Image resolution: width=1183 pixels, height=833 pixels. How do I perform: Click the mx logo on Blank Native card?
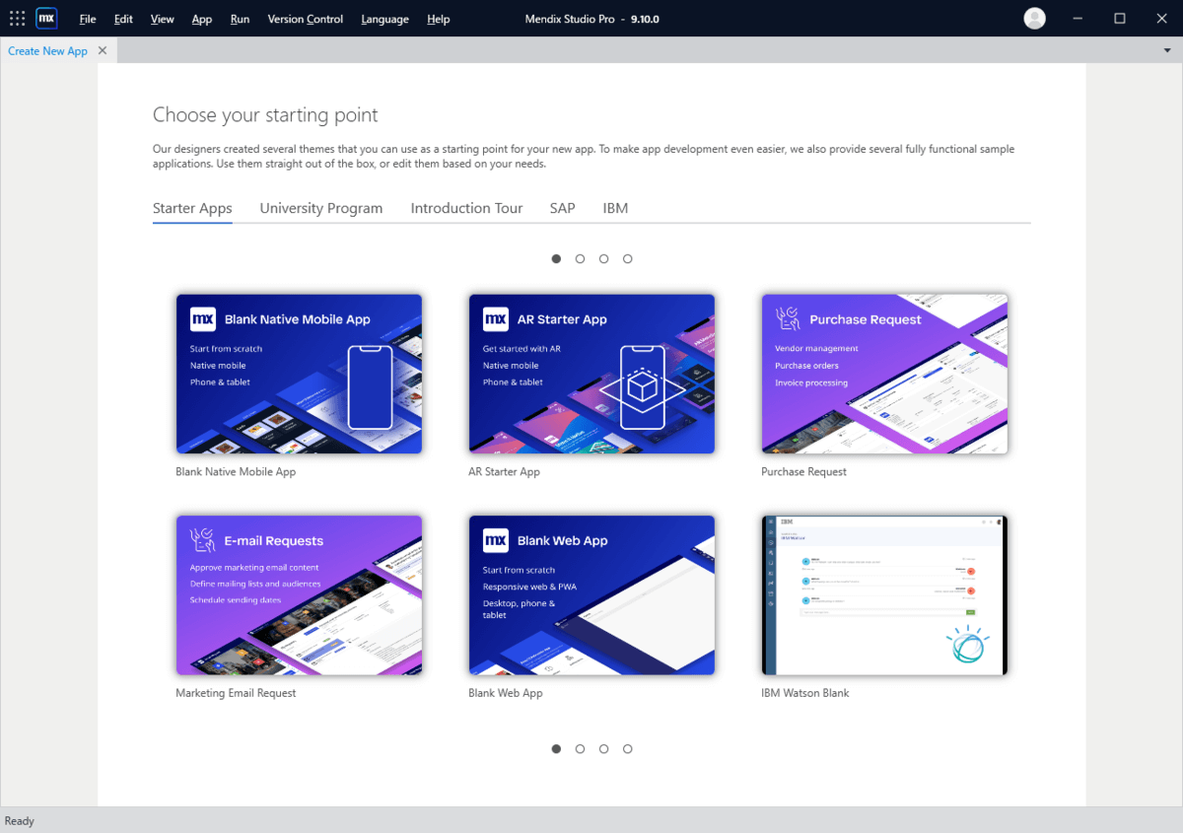pos(203,318)
